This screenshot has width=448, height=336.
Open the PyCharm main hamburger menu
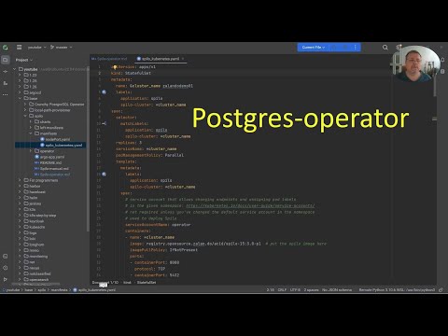tap(20, 48)
